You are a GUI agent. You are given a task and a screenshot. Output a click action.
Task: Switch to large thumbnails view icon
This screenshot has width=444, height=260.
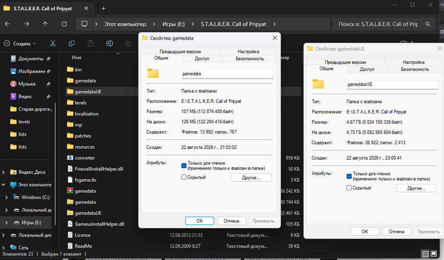click(x=434, y=254)
